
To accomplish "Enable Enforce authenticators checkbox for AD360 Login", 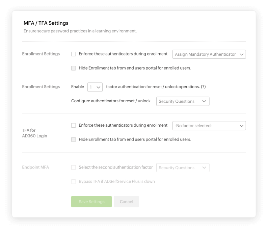I will click(74, 126).
